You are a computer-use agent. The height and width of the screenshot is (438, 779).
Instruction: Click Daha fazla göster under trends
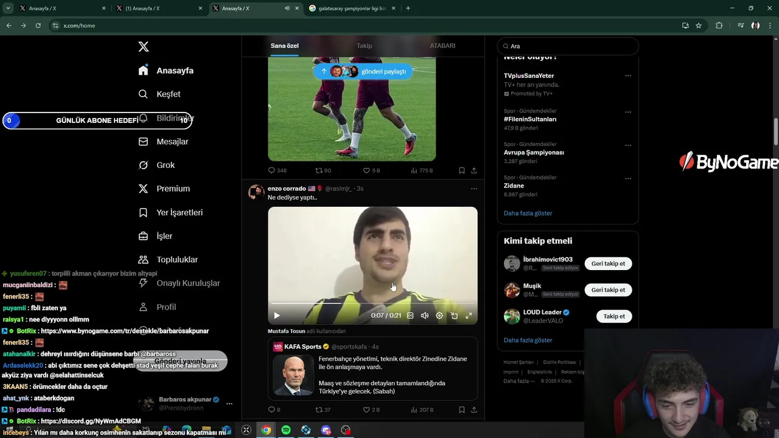(528, 214)
